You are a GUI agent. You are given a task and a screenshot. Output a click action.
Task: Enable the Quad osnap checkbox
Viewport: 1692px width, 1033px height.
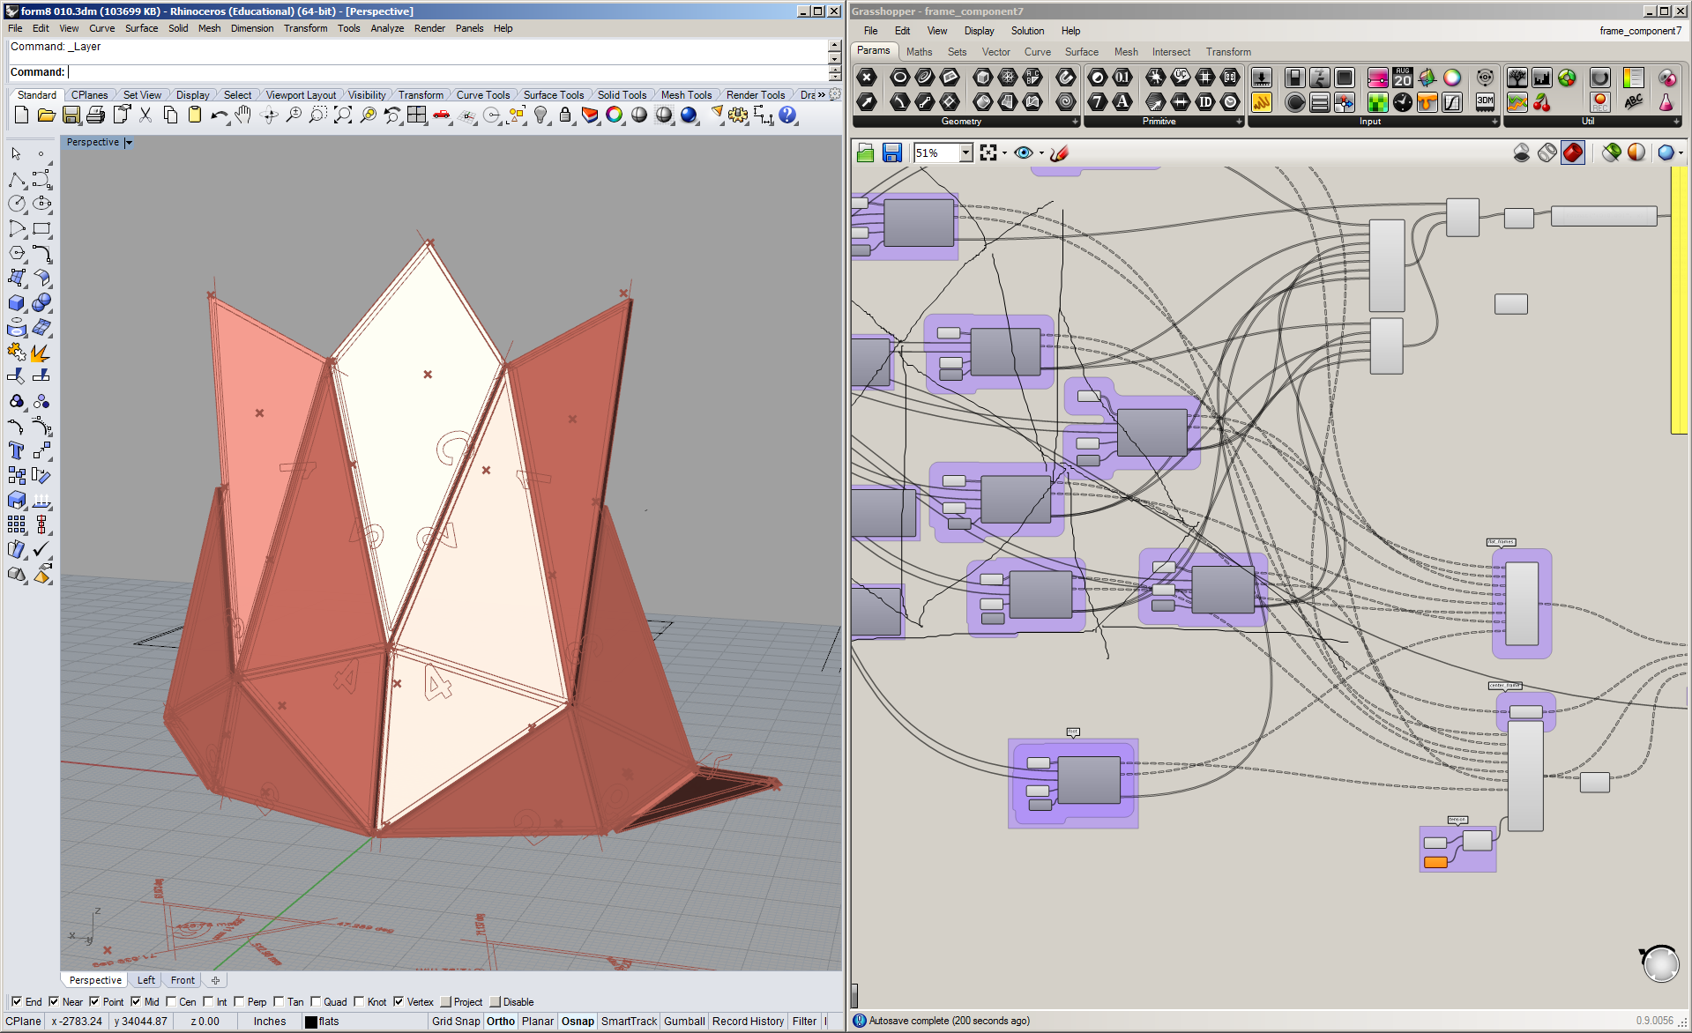316,1001
